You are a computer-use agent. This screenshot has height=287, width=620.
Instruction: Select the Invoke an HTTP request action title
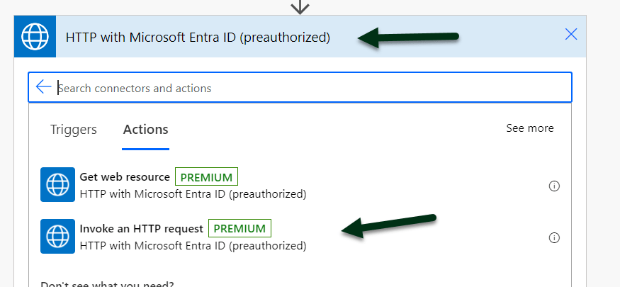coord(142,229)
